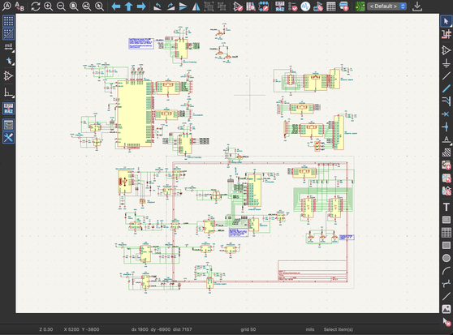Viewport: 453px width, 335px height.
Task: Open Find and Replace
Action: (x=19, y=6)
